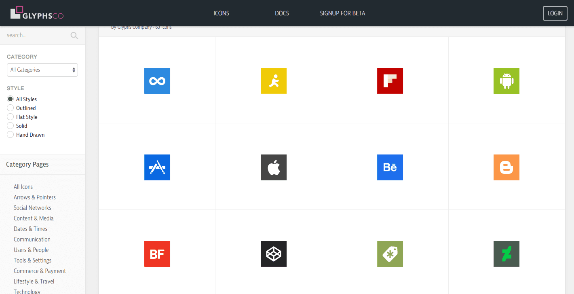
Task: Open the red Flipboard icon
Action: click(x=390, y=81)
